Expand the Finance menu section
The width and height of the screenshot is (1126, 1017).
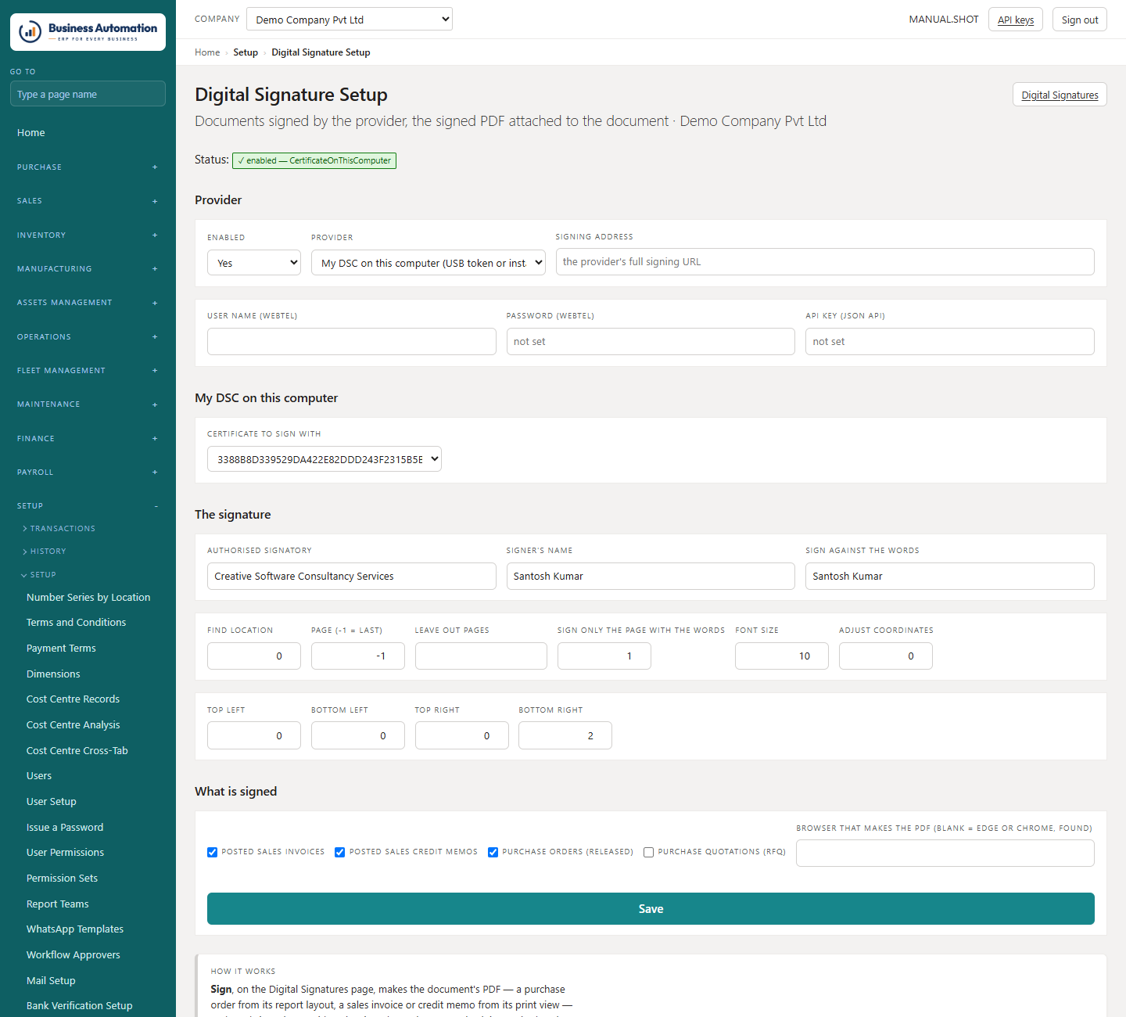pyautogui.click(x=88, y=438)
